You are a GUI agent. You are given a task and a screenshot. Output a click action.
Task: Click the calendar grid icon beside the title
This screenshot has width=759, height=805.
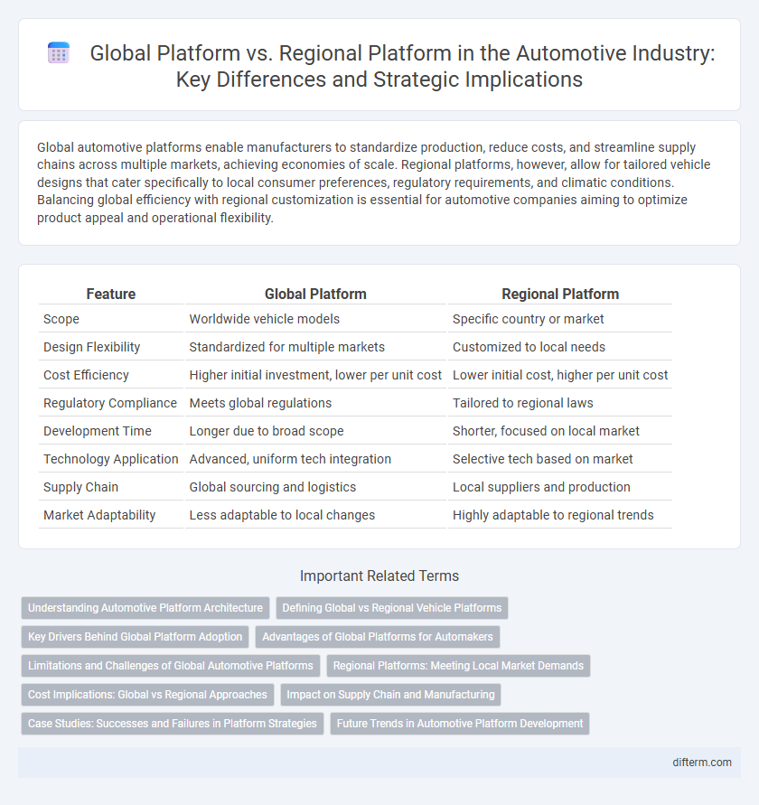point(59,53)
